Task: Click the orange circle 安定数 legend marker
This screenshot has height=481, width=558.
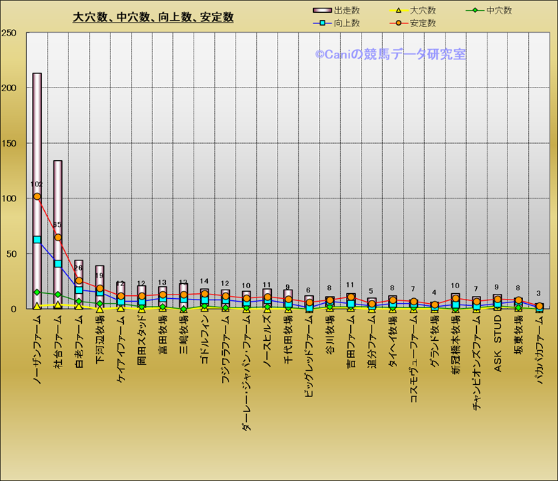Action: 399,23
